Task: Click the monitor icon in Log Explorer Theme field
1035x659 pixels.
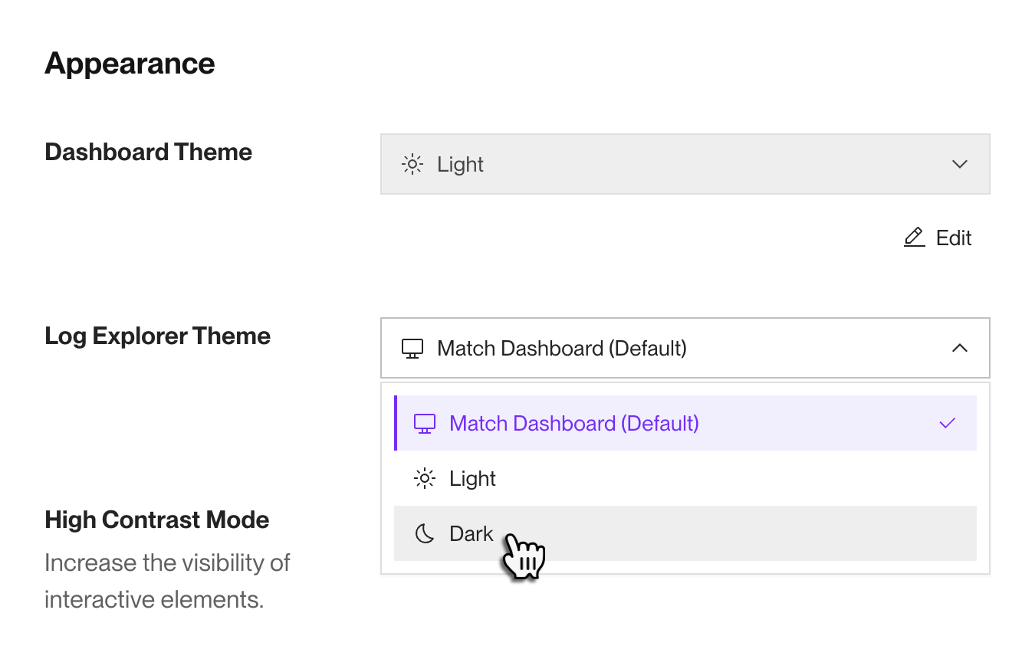Action: (x=412, y=348)
